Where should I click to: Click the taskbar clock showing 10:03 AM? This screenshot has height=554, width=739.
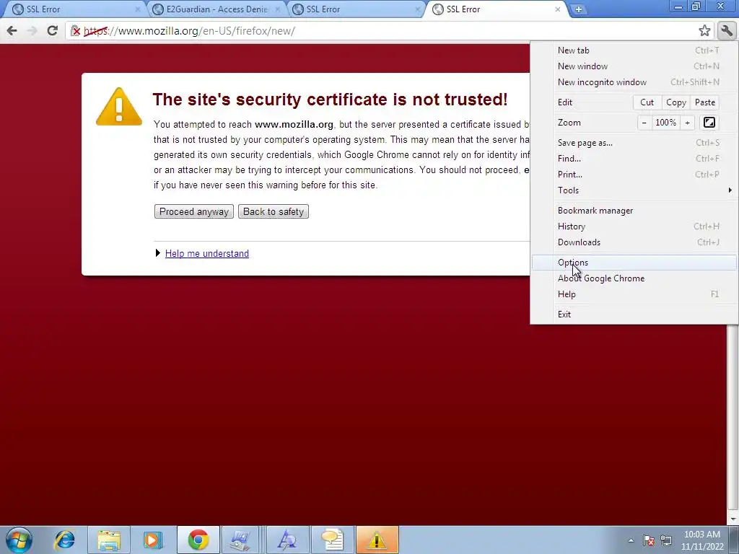pos(702,540)
